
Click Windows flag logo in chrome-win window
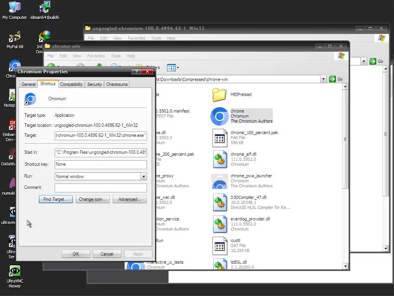point(341,55)
